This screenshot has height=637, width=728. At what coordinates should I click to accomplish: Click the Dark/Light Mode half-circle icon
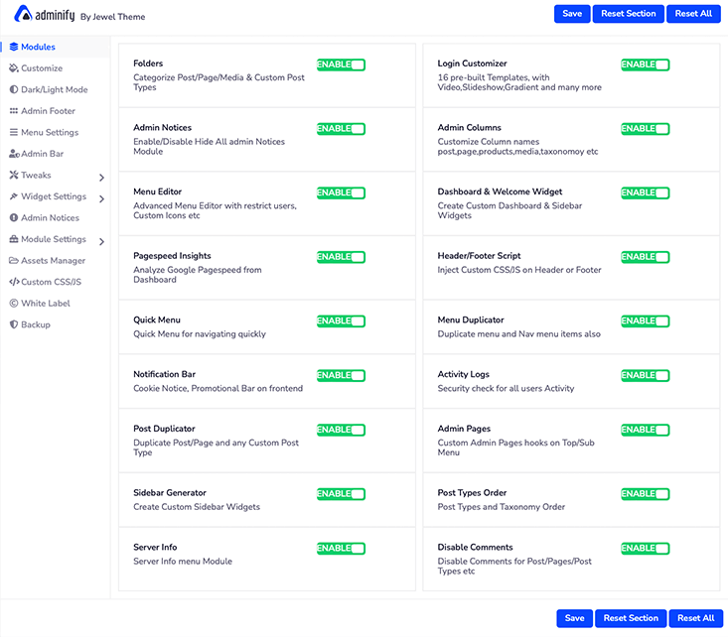(x=13, y=89)
